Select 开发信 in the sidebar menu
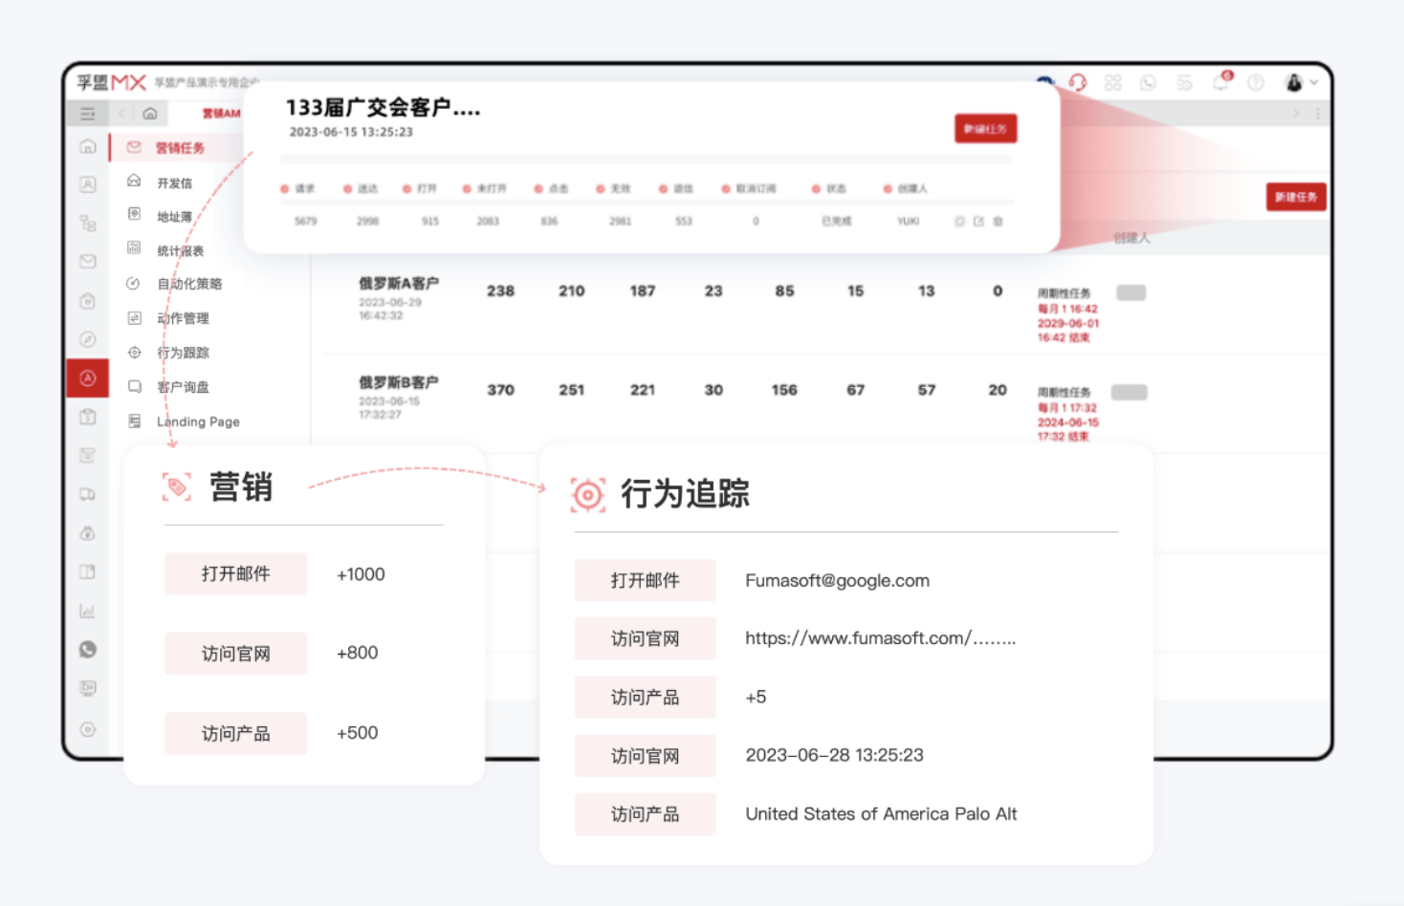The width and height of the screenshot is (1404, 906). click(x=174, y=182)
